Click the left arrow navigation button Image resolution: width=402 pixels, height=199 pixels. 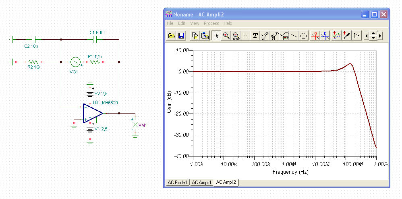click(367, 36)
